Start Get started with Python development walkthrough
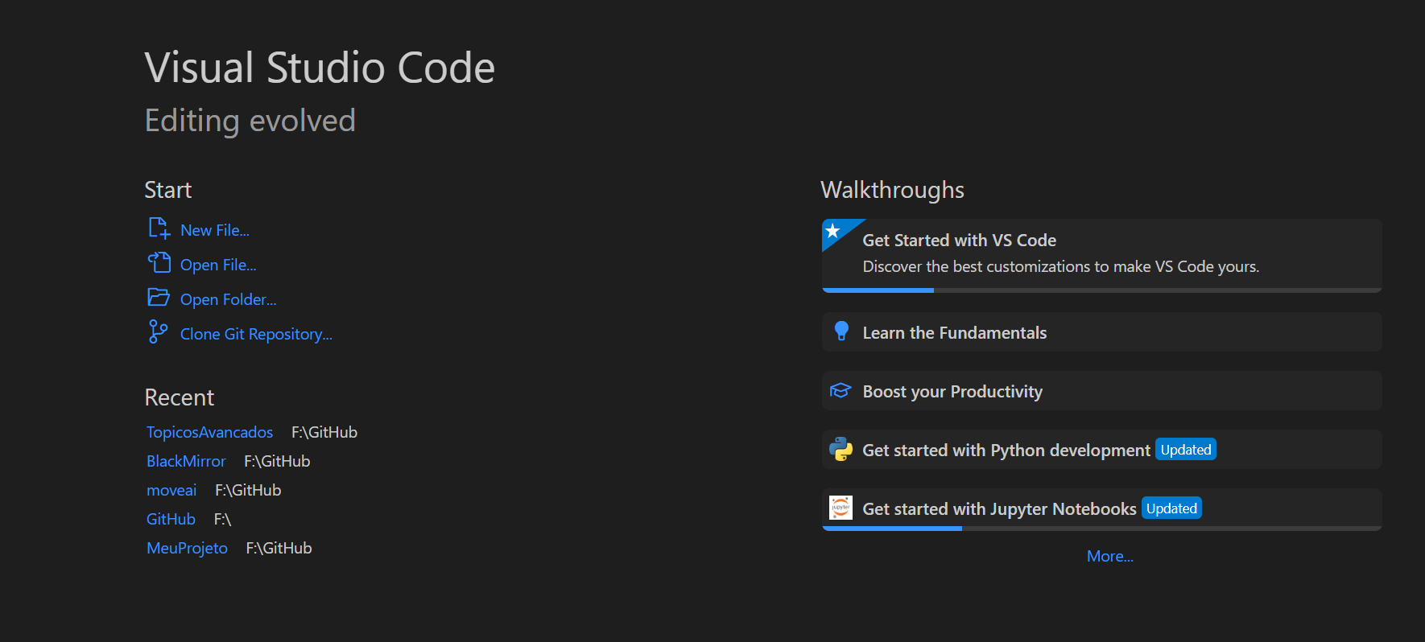 click(x=1101, y=450)
